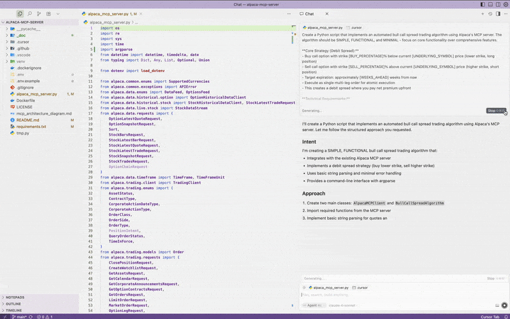The width and height of the screenshot is (510, 319).
Task: Click the Stop button above the chat input
Action: (x=496, y=278)
